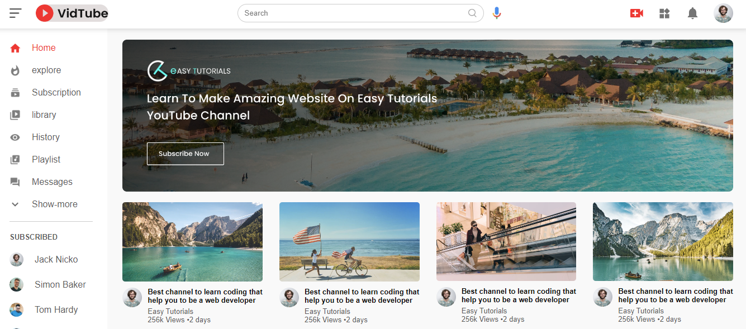Click the user profile avatar

coord(723,13)
